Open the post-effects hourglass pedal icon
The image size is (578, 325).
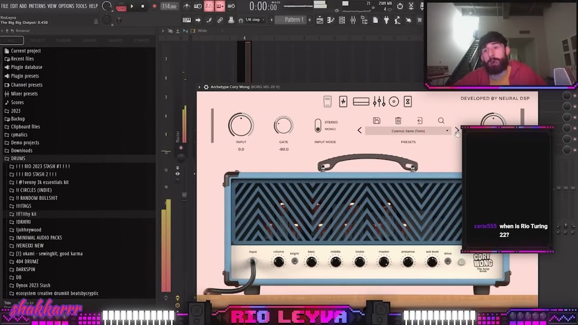click(x=408, y=102)
